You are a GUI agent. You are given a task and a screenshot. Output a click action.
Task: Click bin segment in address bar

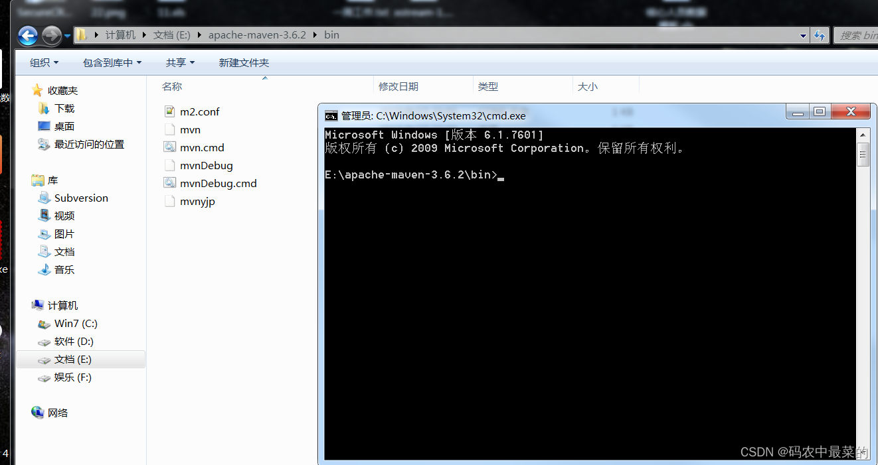click(x=331, y=35)
